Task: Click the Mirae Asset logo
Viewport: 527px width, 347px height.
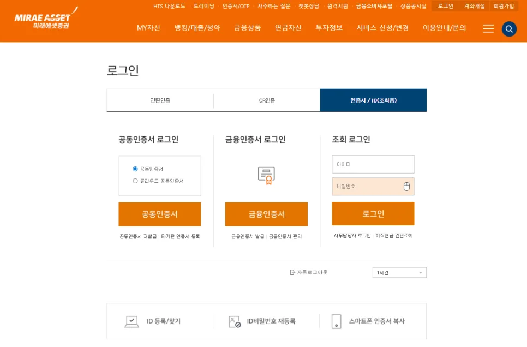Action: 46,18
